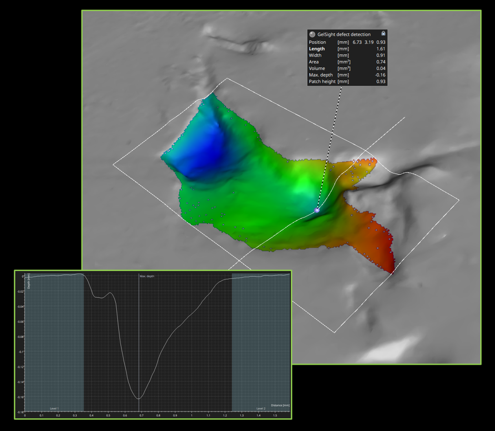Click the Distance [mm] axis label
Screen dimensions: 495x431
click(x=280, y=405)
